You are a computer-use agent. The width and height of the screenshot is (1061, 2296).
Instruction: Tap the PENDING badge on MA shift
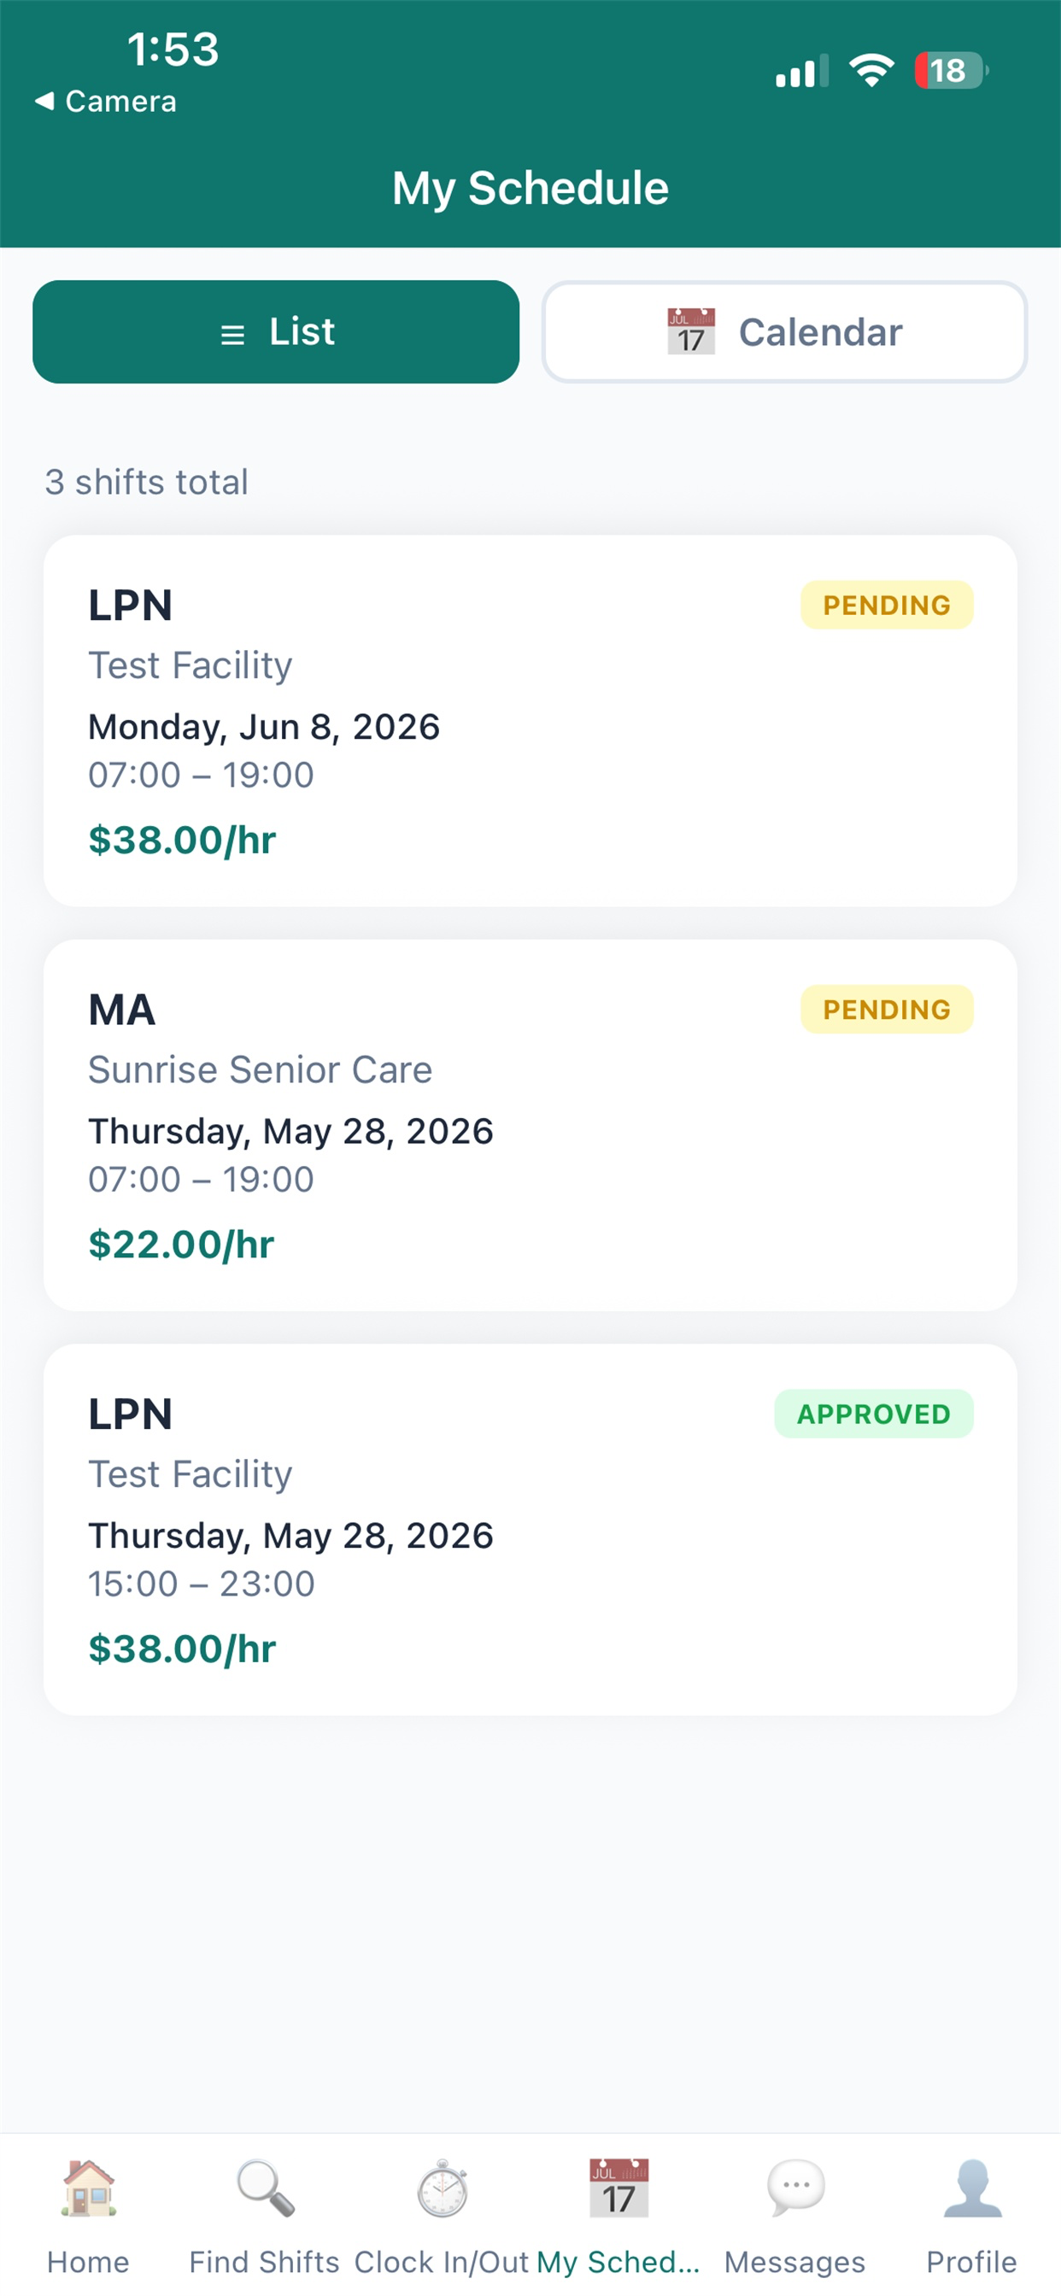tap(887, 1009)
